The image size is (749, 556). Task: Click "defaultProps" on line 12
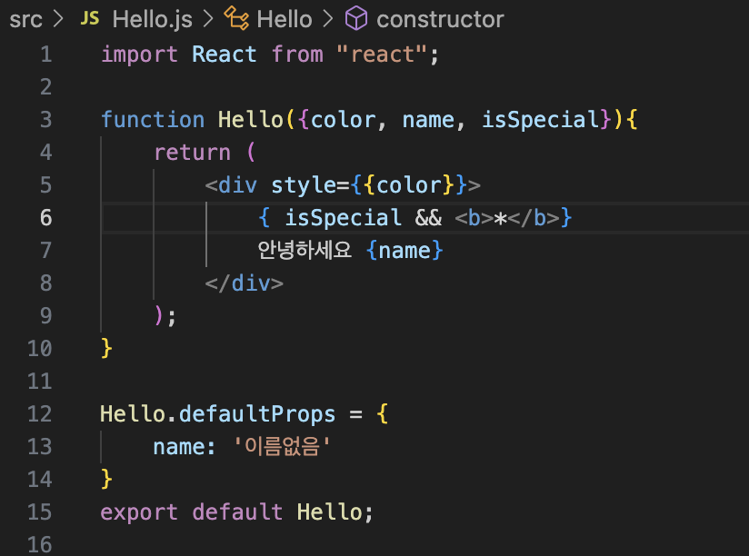[x=257, y=414]
